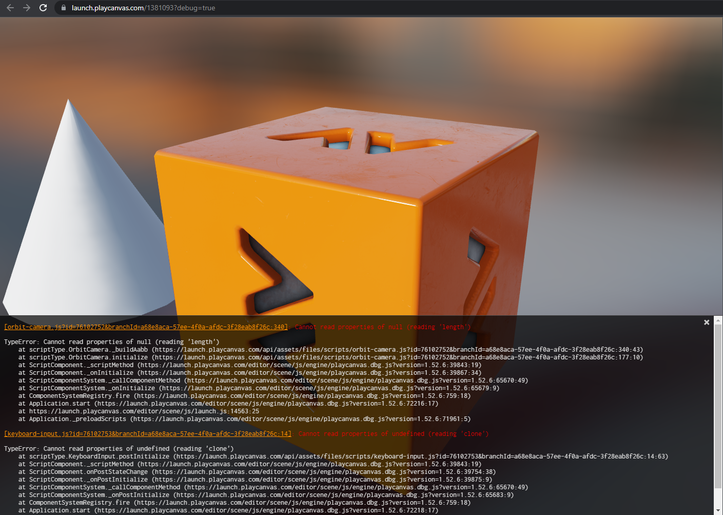Viewport: 723px width, 515px height.
Task: Click the browser forward navigation arrow
Action: pos(26,8)
